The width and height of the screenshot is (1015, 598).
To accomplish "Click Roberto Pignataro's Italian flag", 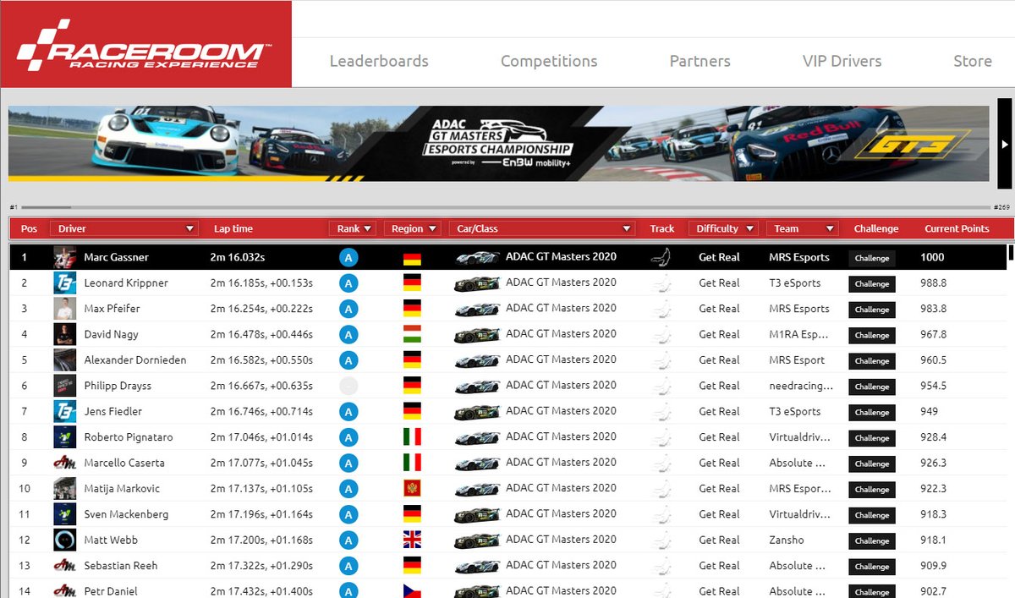I will pyautogui.click(x=412, y=437).
